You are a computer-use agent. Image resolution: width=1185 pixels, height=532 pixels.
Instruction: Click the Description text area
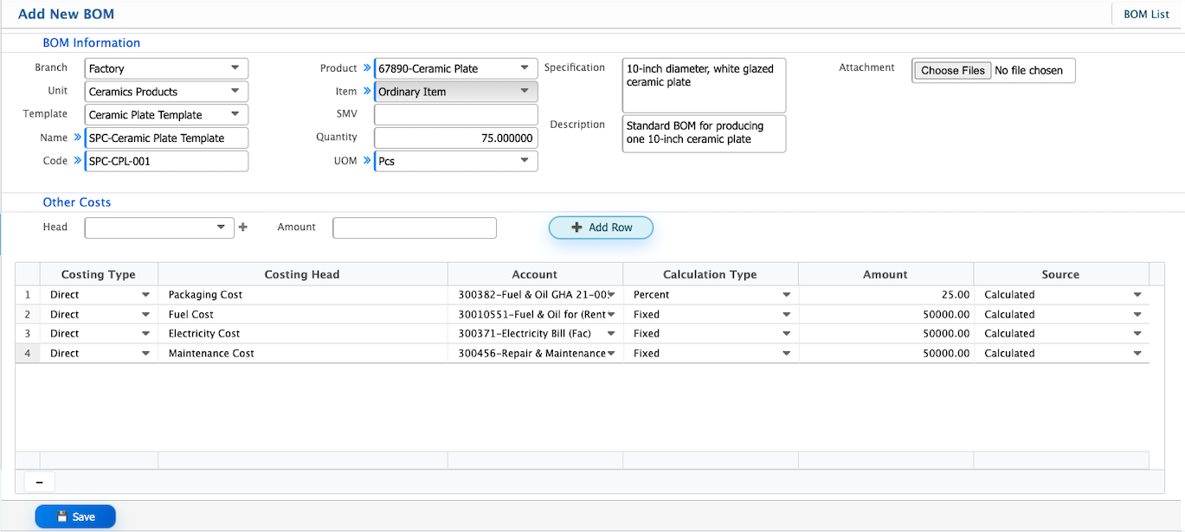click(x=704, y=134)
